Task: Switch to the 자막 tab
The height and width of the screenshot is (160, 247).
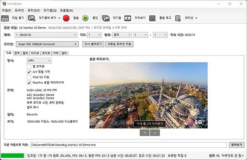Action: 56,53
